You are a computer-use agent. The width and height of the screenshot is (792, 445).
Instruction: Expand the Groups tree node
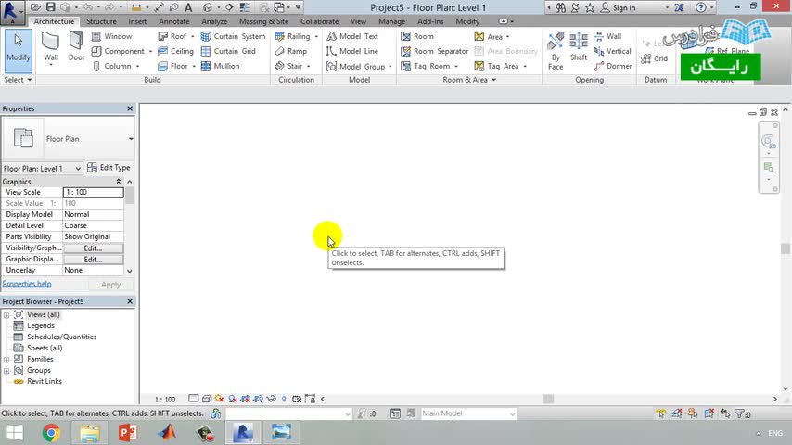click(x=6, y=371)
